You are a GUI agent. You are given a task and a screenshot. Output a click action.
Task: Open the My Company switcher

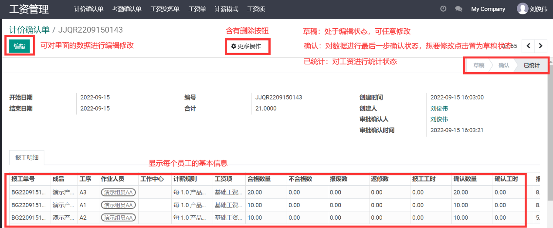[x=488, y=9]
